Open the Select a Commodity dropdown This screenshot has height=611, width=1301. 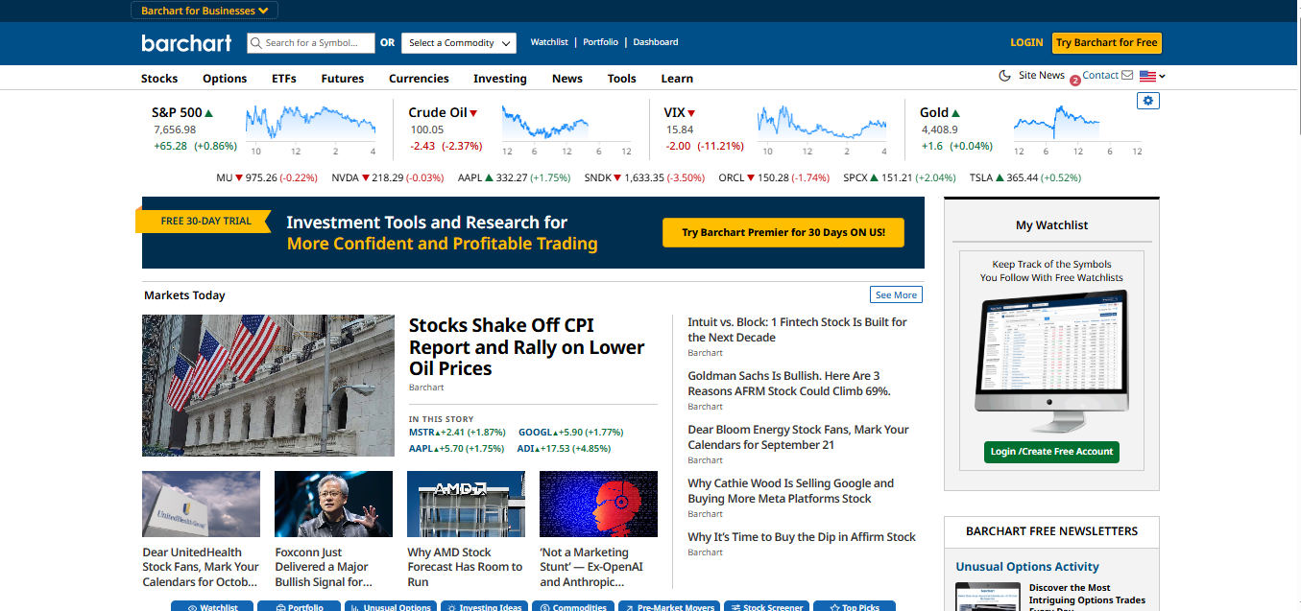458,43
